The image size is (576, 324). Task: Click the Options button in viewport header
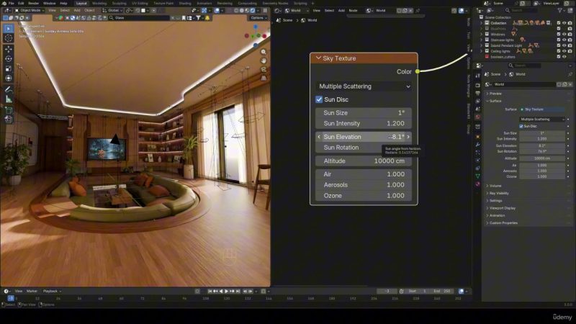[x=258, y=18]
